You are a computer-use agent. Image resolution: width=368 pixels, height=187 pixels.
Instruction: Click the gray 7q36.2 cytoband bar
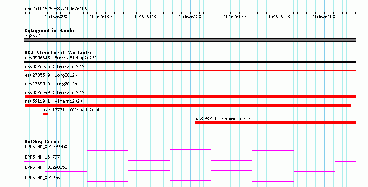click(x=190, y=40)
